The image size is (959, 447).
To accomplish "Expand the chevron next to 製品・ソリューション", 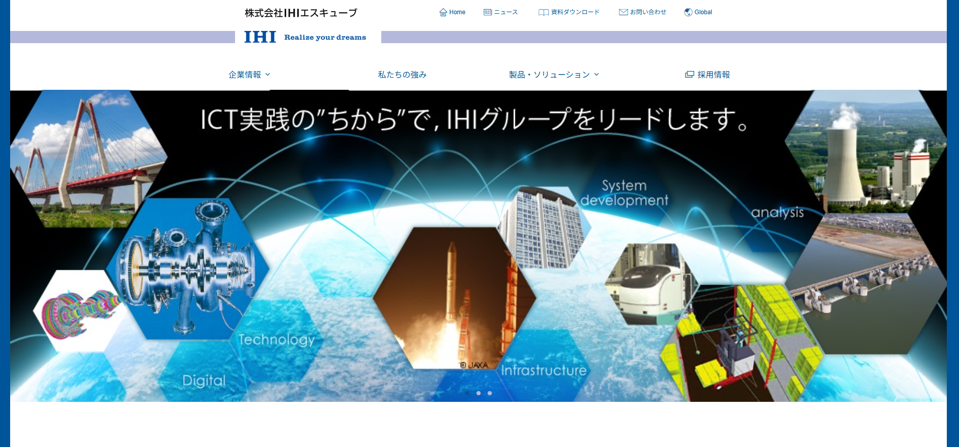I will pyautogui.click(x=597, y=75).
